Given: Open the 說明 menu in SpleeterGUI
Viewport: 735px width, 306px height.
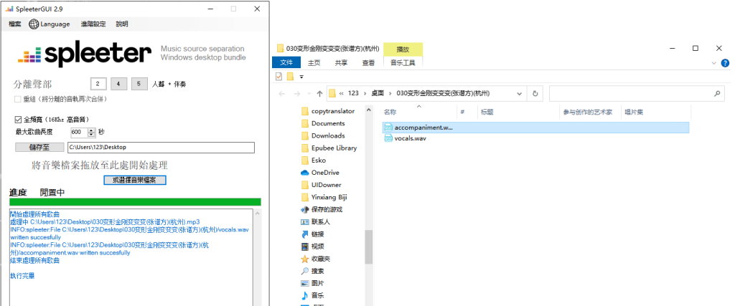Looking at the screenshot, I should point(122,24).
